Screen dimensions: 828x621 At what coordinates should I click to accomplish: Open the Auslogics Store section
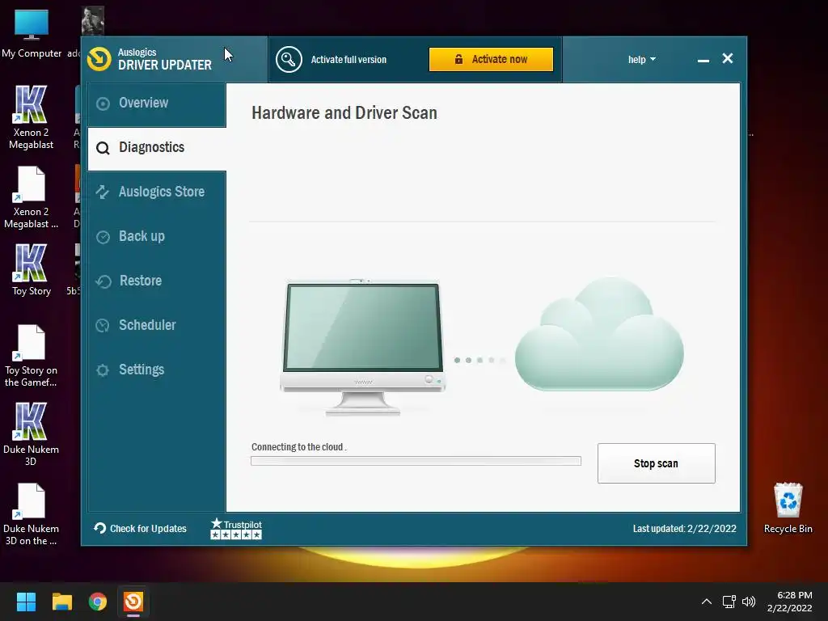point(157,192)
